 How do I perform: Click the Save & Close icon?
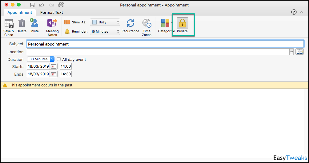click(x=9, y=24)
